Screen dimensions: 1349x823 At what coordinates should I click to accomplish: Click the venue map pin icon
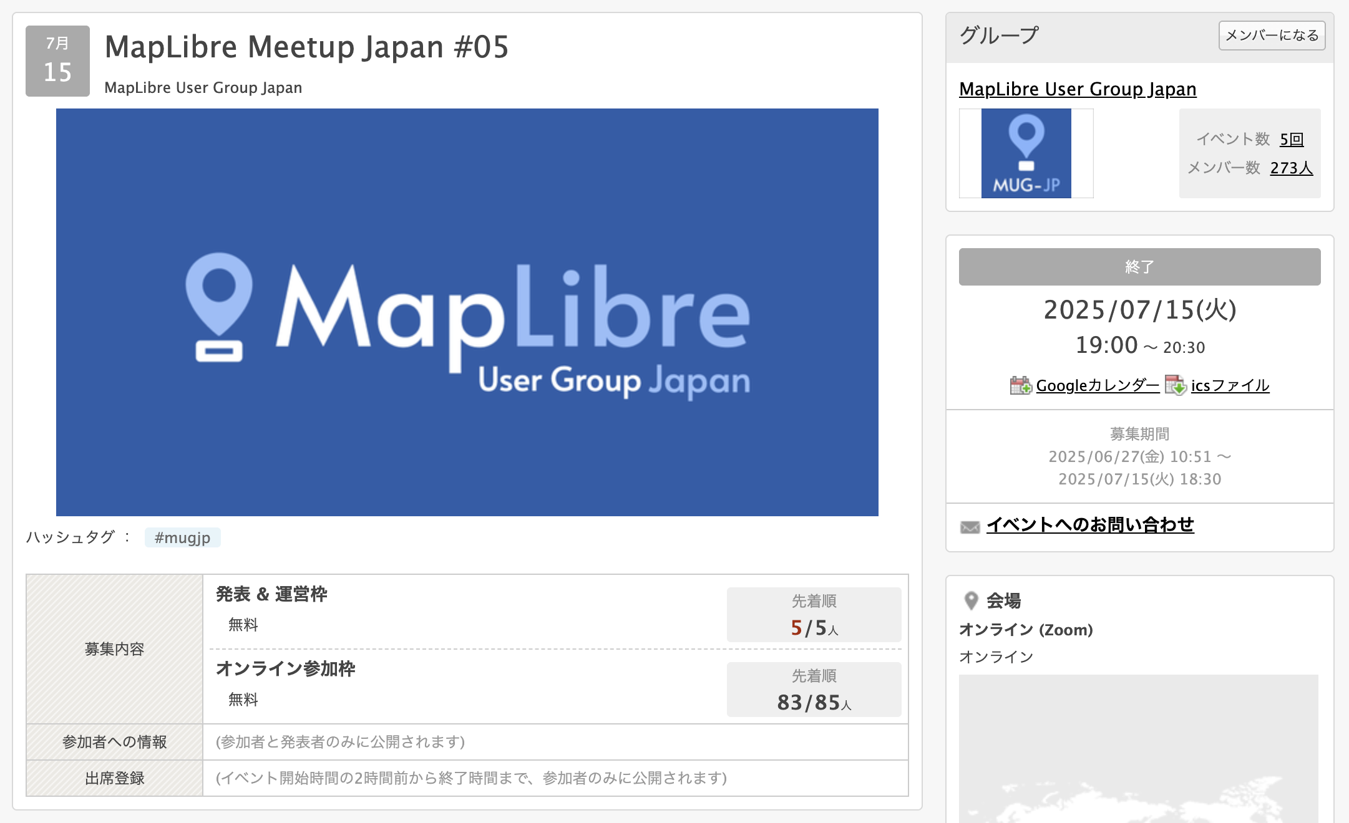click(971, 600)
